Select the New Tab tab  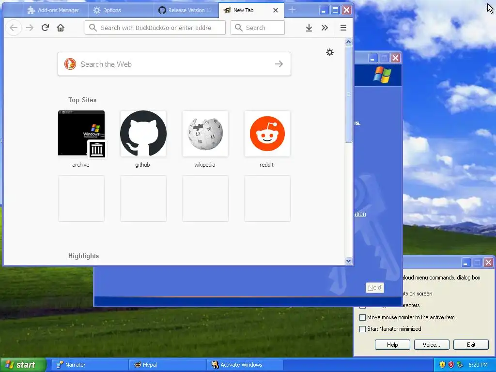[x=251, y=10]
